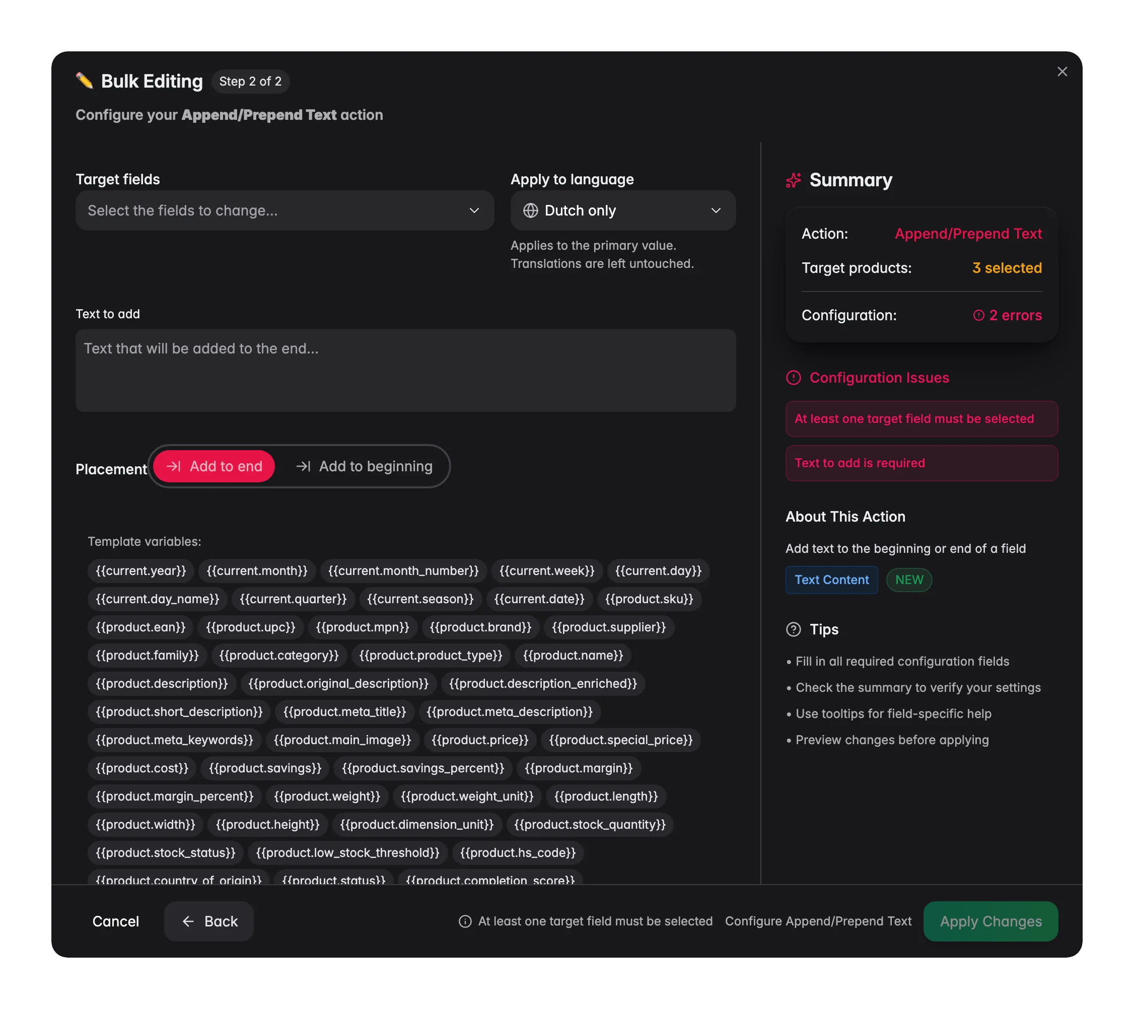The width and height of the screenshot is (1134, 1009).
Task: Insert {{product.mpn}} variable
Action: coord(362,627)
